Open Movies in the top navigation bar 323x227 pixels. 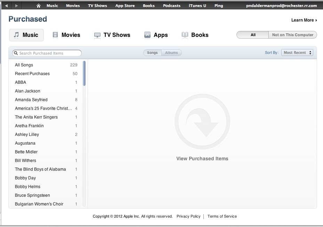pos(73,6)
